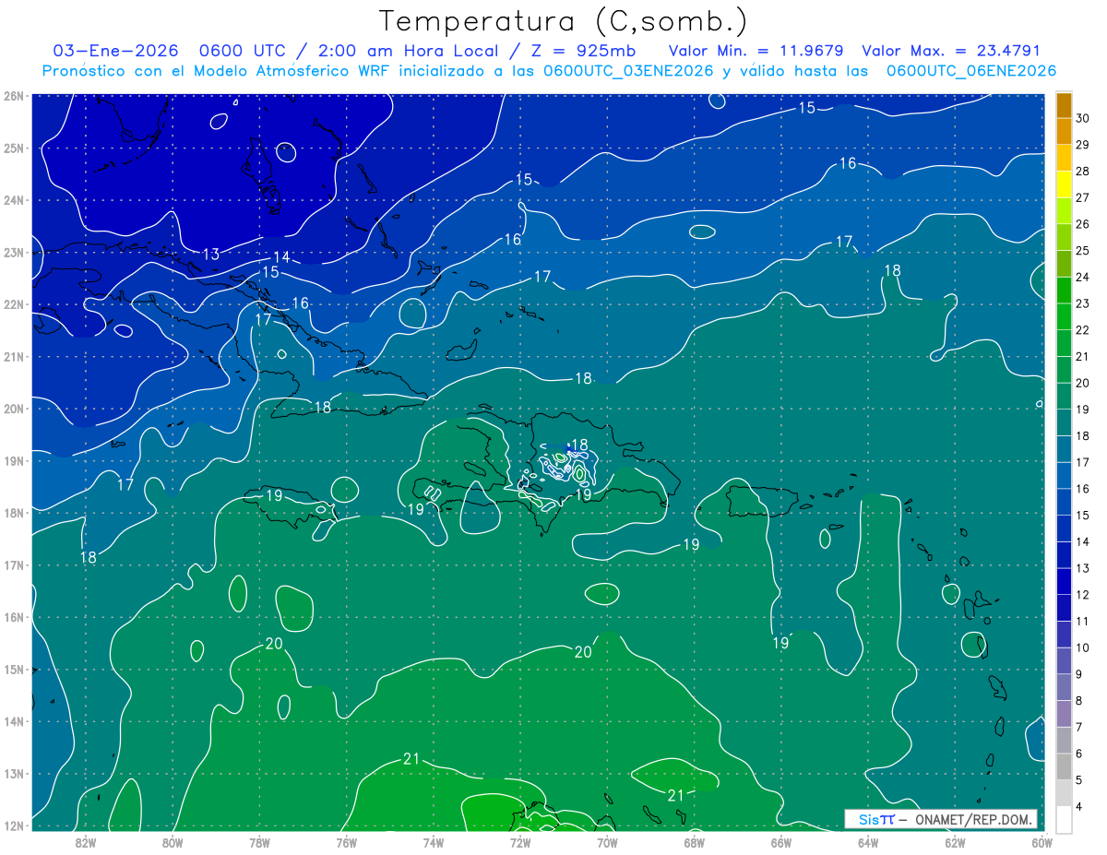Click "Valor Min. = 11.9679" text
The image size is (1107, 855).
(756, 51)
